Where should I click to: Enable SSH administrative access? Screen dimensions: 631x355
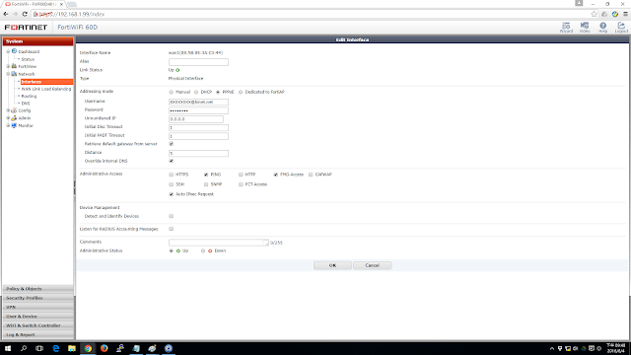click(x=171, y=184)
